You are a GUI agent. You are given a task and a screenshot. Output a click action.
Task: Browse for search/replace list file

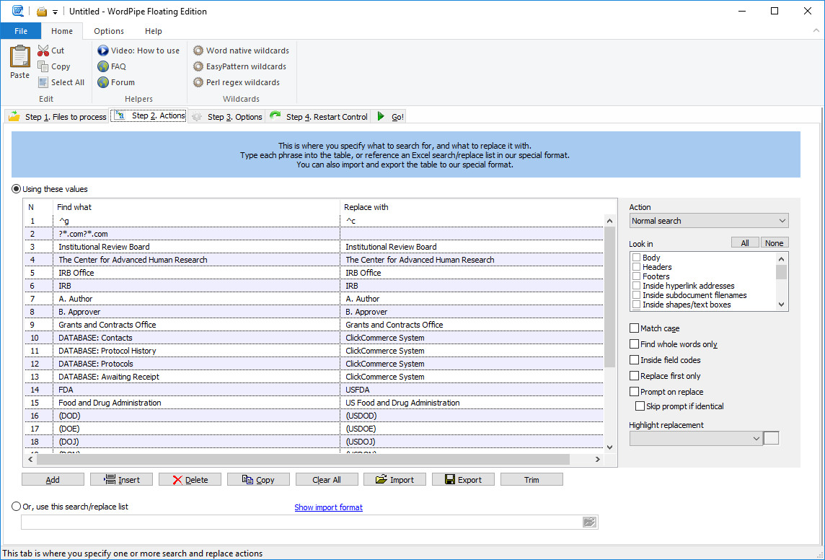pos(590,522)
